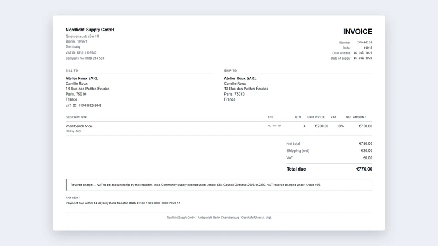Click the 'DESCRIPTION' column header
Image resolution: width=438 pixels, height=246 pixels.
click(76, 117)
